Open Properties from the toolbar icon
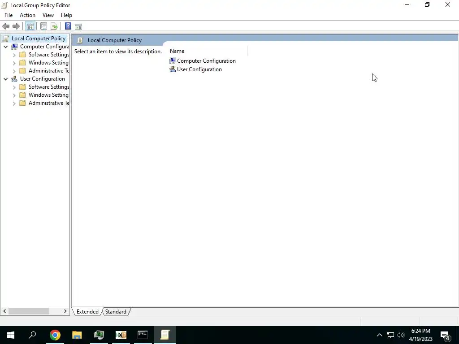 [x=43, y=26]
